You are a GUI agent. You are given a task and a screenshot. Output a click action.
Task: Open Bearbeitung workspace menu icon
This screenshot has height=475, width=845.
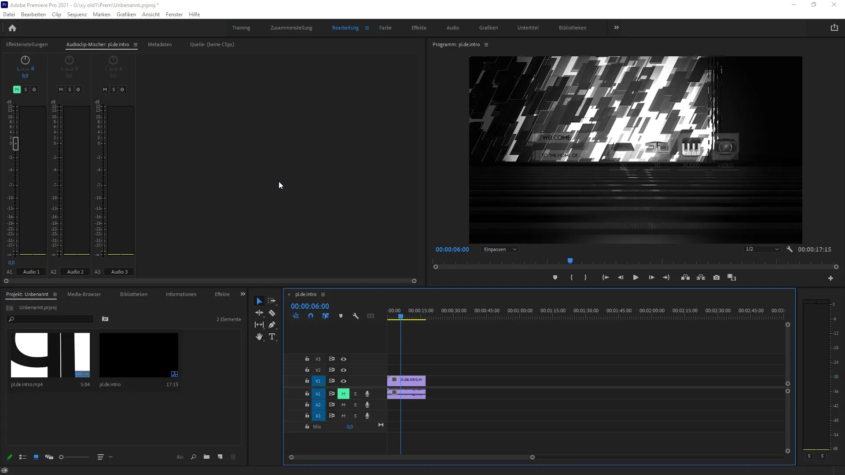pos(367,28)
